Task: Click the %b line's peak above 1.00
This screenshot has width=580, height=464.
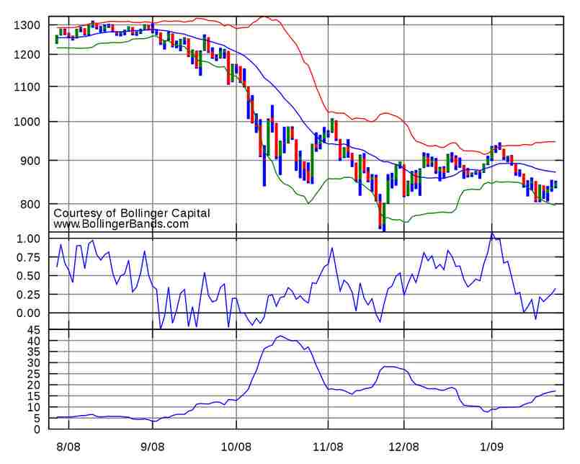Action: point(492,233)
